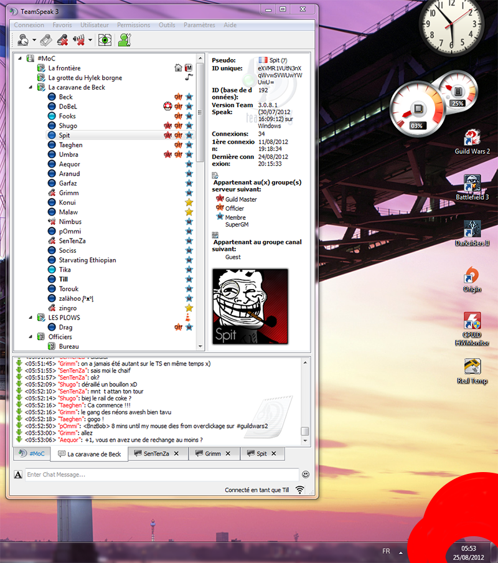
Task: Open the Connexion menu
Action: [x=29, y=25]
